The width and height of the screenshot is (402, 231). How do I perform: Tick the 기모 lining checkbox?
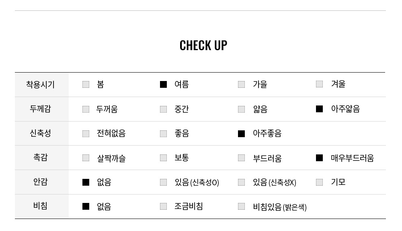[x=319, y=182]
